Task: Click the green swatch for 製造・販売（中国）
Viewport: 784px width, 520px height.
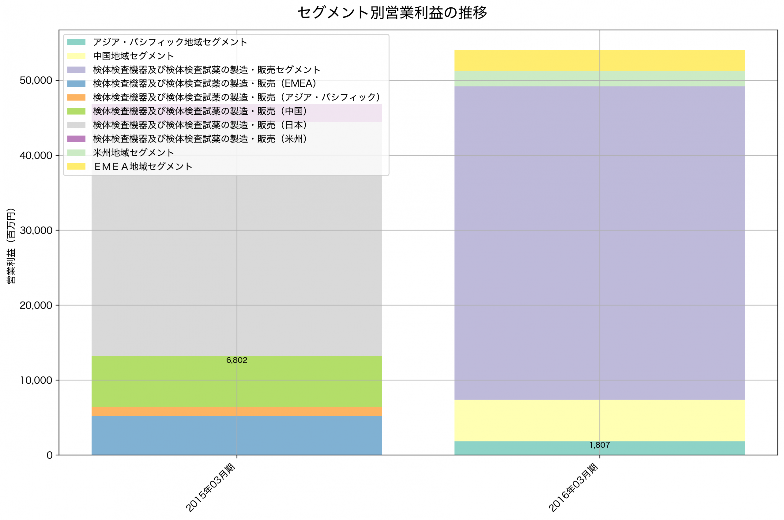Action: coord(76,112)
